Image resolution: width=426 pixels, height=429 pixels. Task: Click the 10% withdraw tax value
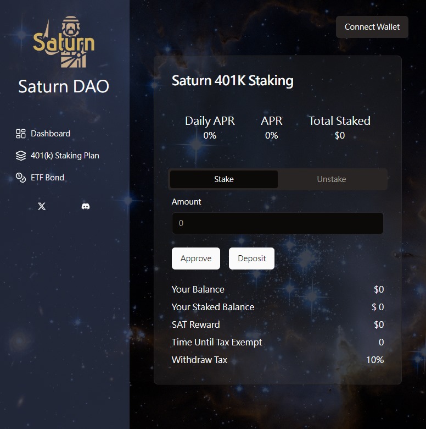pos(375,360)
